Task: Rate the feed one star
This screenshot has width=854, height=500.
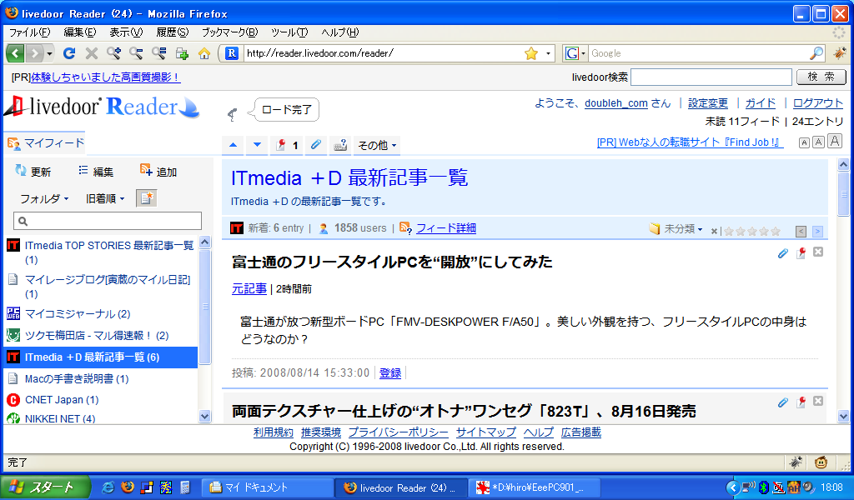Action: [x=729, y=231]
